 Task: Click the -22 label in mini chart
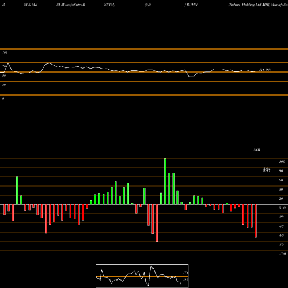tap(186, 280)
